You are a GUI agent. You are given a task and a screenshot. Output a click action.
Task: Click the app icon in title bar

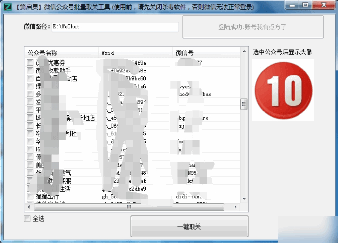[8, 7]
